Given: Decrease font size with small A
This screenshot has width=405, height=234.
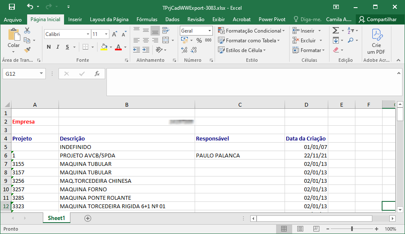Looking at the screenshot, I should coord(124,34).
